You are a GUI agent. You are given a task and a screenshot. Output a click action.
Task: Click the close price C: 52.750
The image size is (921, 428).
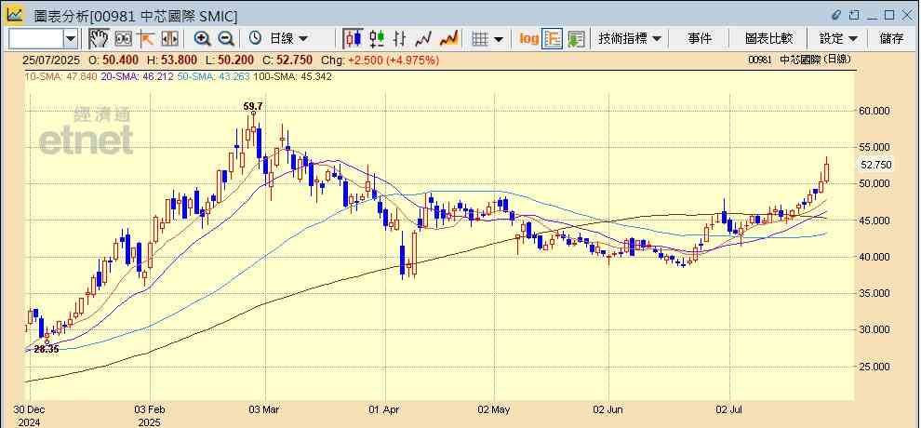(287, 60)
